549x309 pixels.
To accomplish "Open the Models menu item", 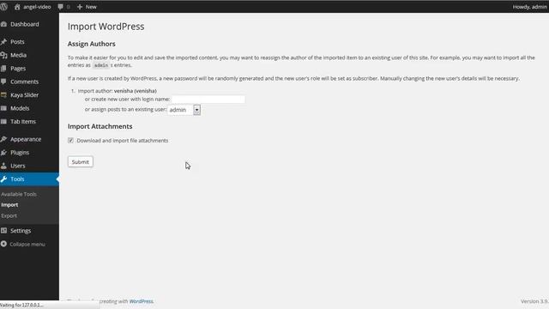I will (x=20, y=108).
